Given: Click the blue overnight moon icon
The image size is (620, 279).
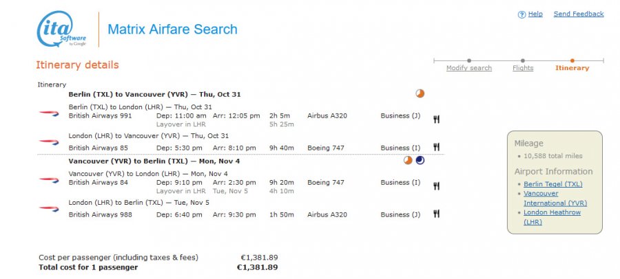Looking at the screenshot, I should [420, 161].
